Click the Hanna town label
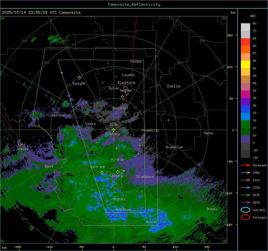268x251 pixels. (x=208, y=133)
